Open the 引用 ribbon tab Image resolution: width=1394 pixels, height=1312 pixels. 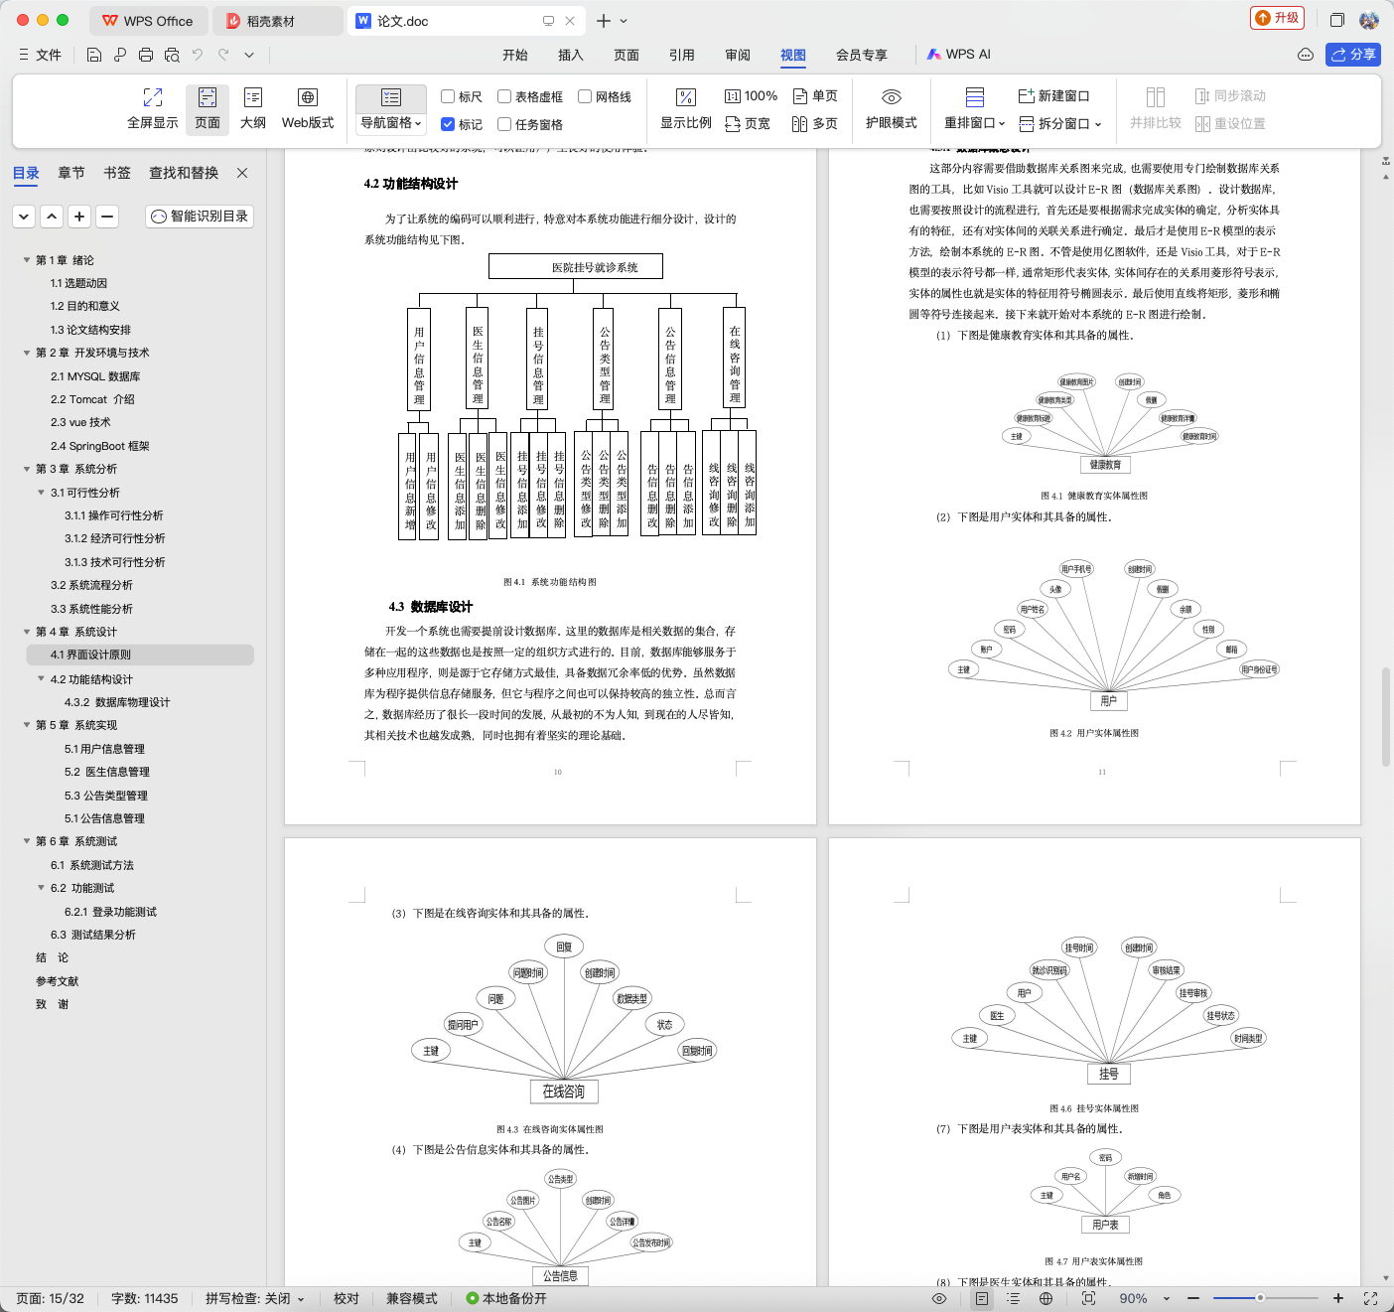(x=682, y=55)
